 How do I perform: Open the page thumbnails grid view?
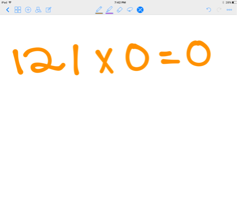point(18,10)
